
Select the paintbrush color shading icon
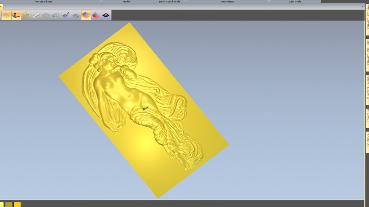[66, 15]
